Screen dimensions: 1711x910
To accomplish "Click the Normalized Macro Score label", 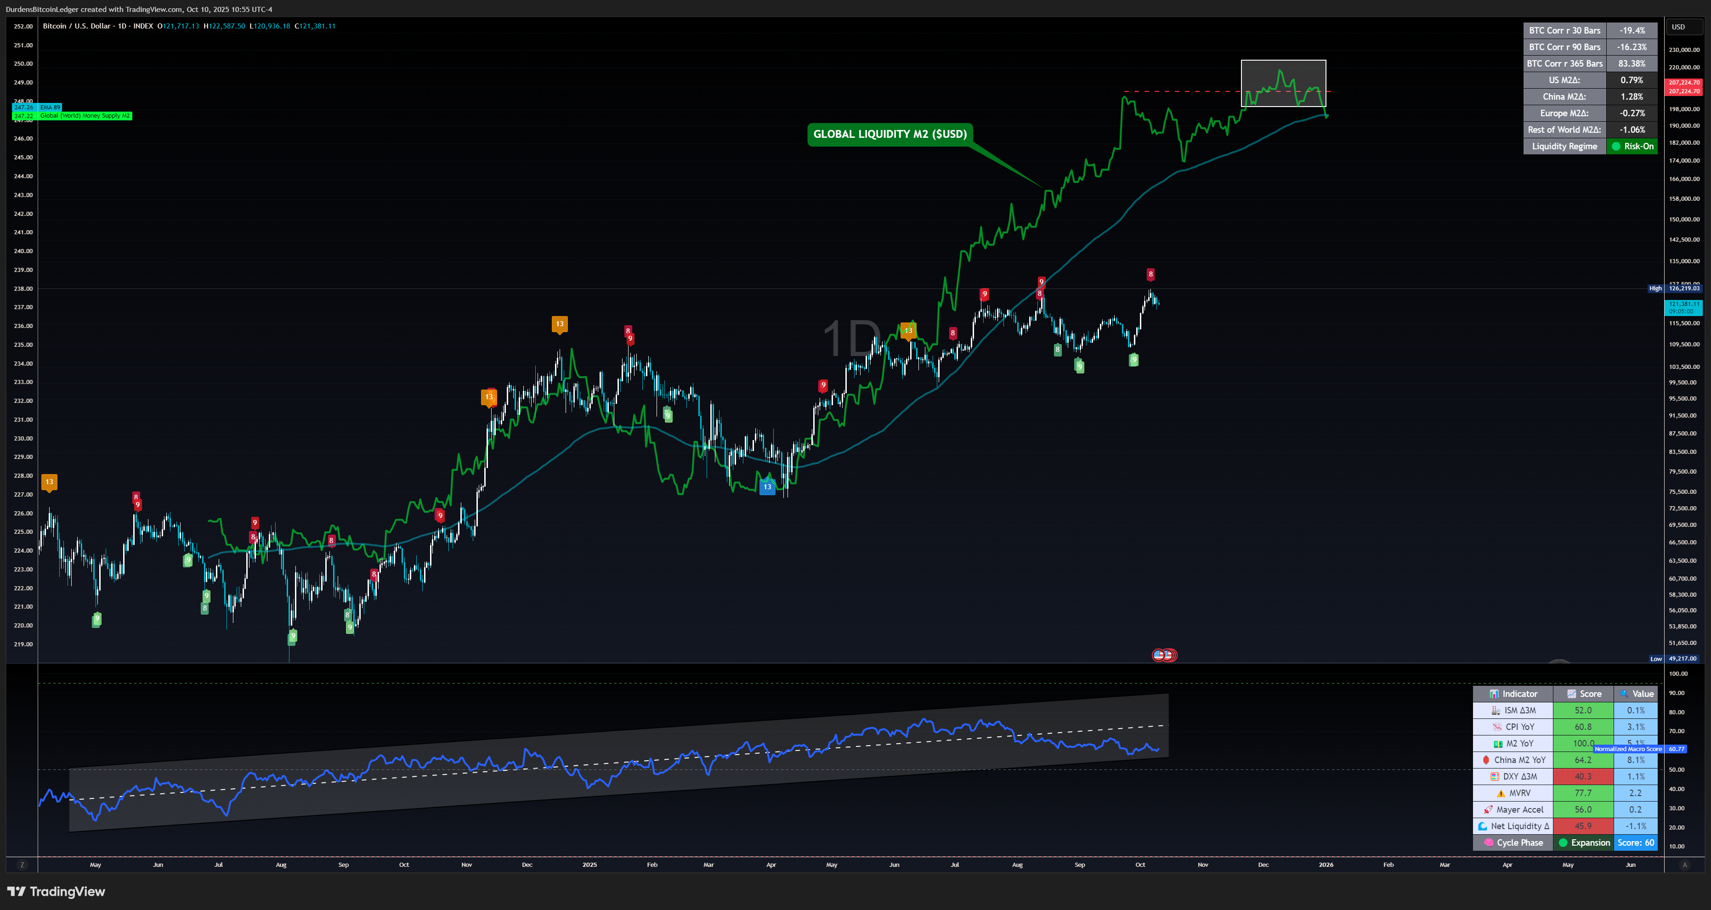I will (1627, 749).
